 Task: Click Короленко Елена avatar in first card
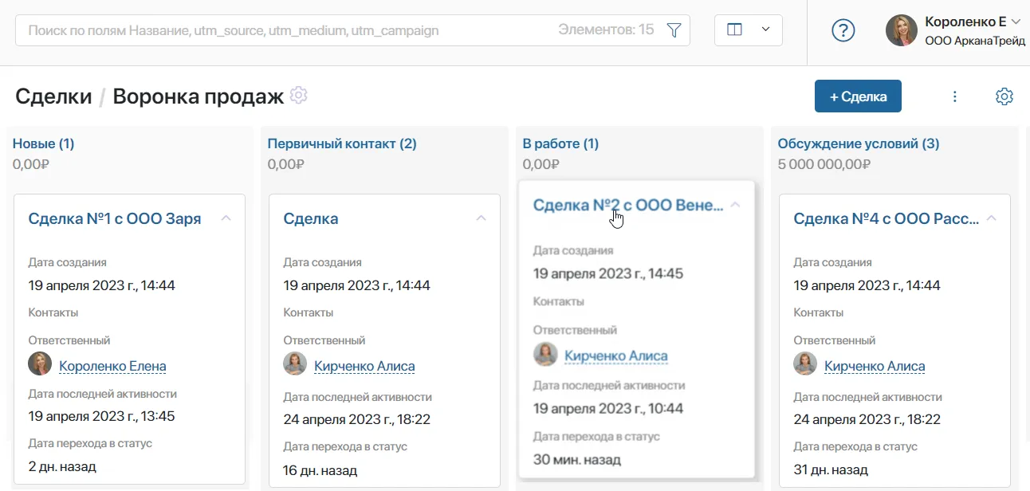(x=40, y=364)
